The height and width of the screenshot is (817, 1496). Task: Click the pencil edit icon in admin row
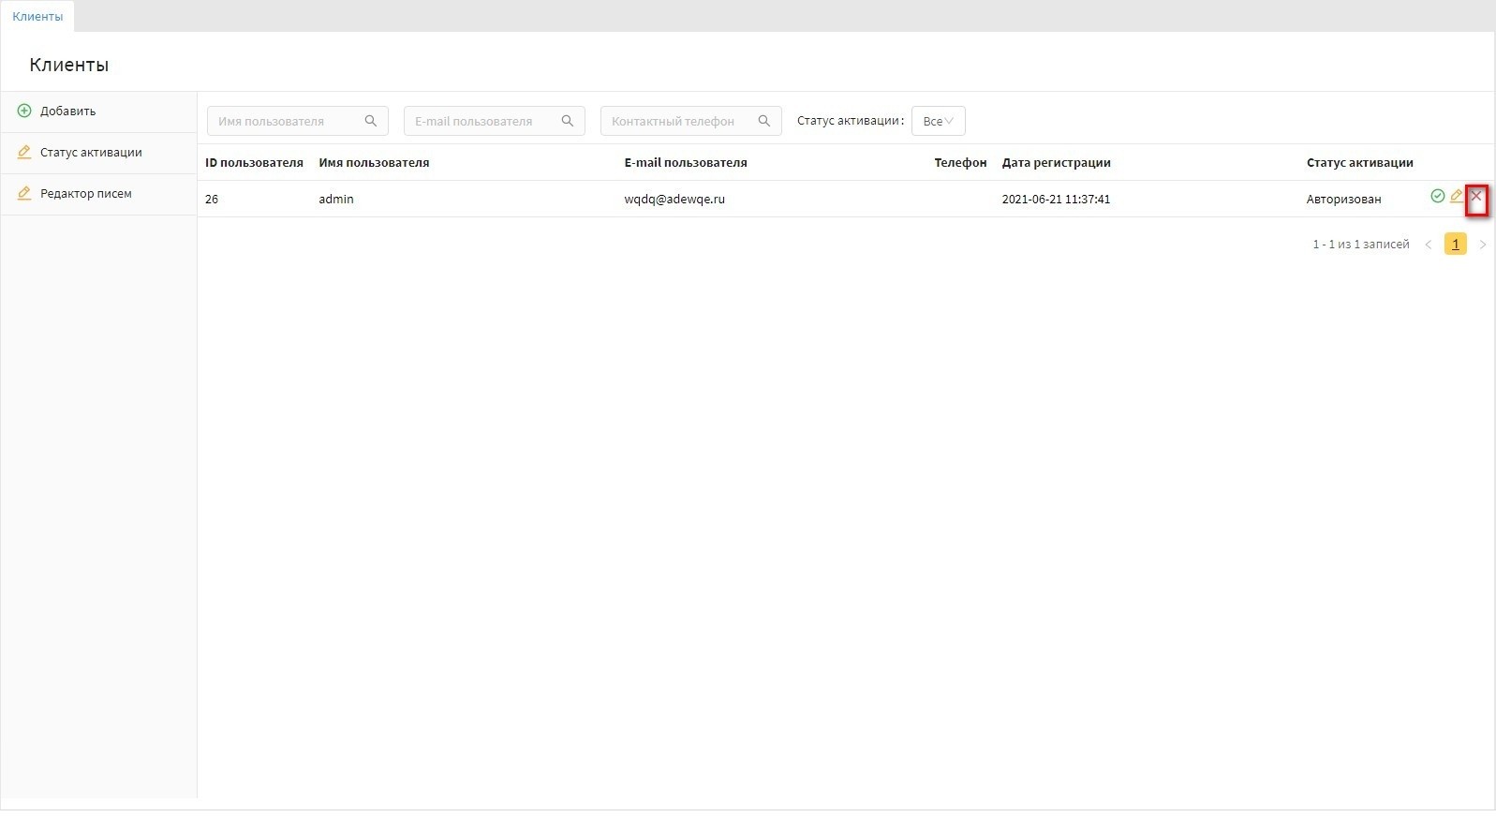(1456, 196)
